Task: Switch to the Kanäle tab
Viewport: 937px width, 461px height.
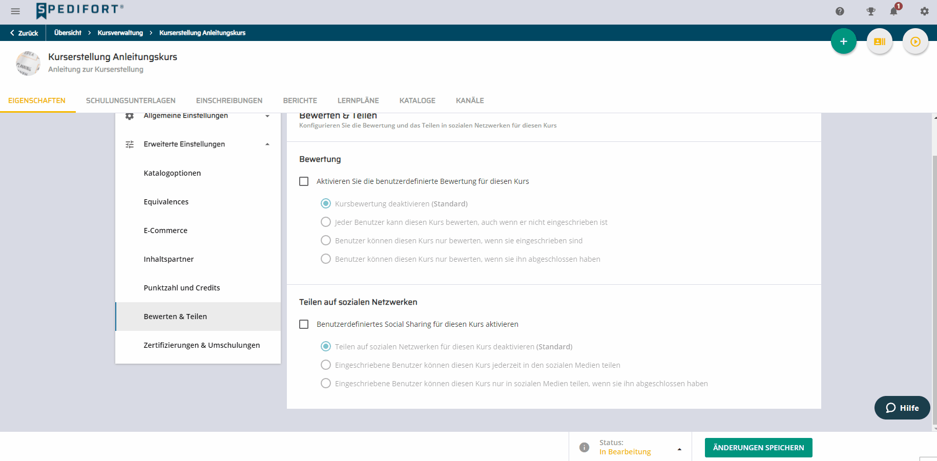Action: tap(470, 100)
